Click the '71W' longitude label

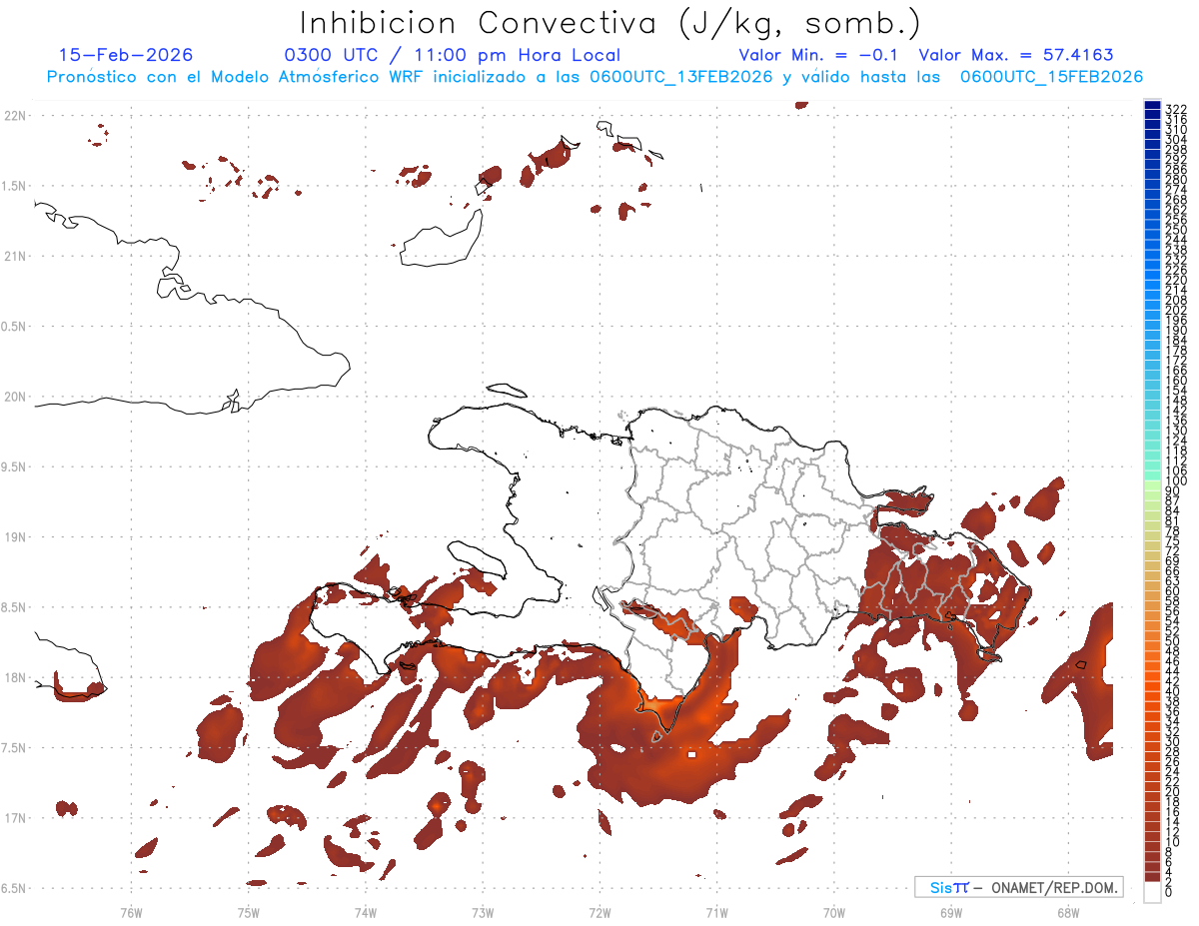tap(716, 911)
